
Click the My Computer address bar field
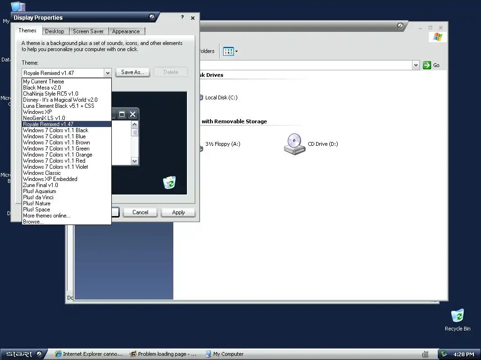click(306, 65)
